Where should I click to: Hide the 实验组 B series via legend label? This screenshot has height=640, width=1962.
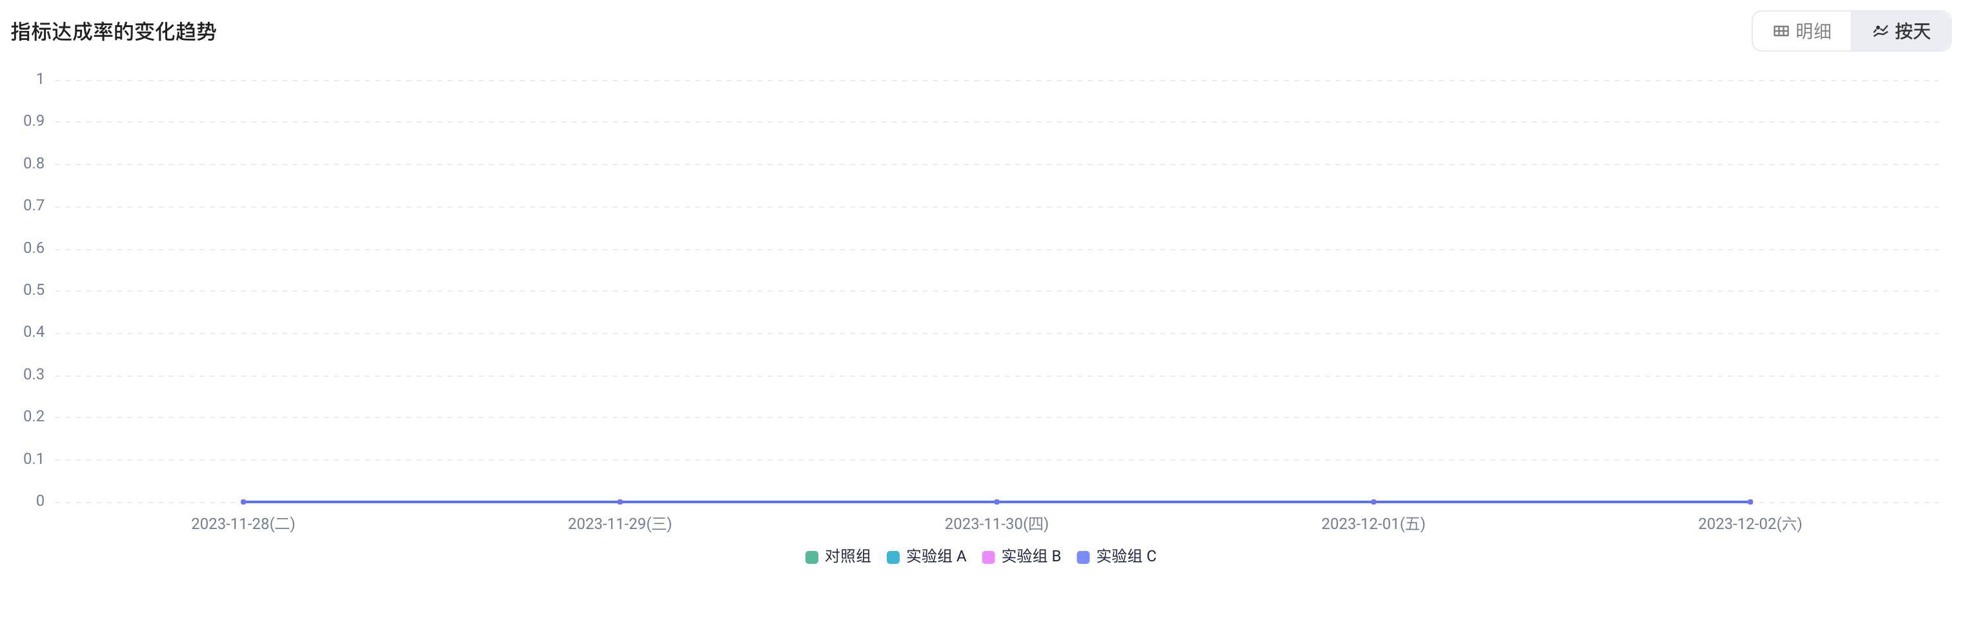click(x=1031, y=556)
